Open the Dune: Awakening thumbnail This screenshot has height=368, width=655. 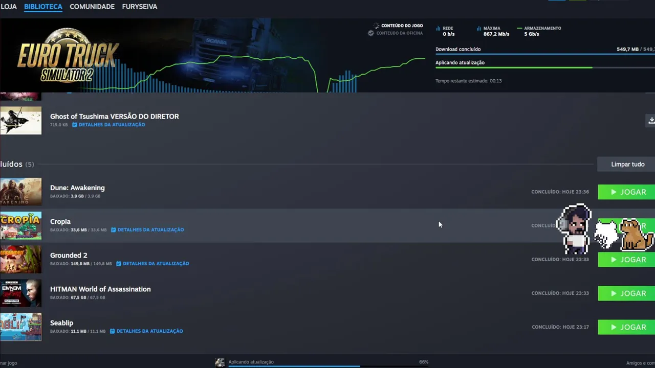20,192
